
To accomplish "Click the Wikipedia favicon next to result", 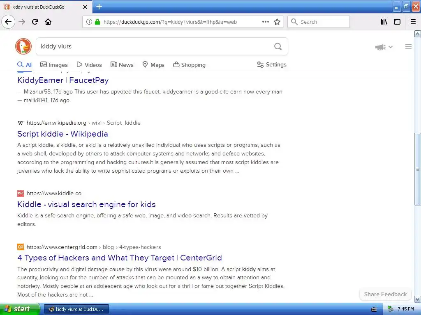I will [21, 123].
